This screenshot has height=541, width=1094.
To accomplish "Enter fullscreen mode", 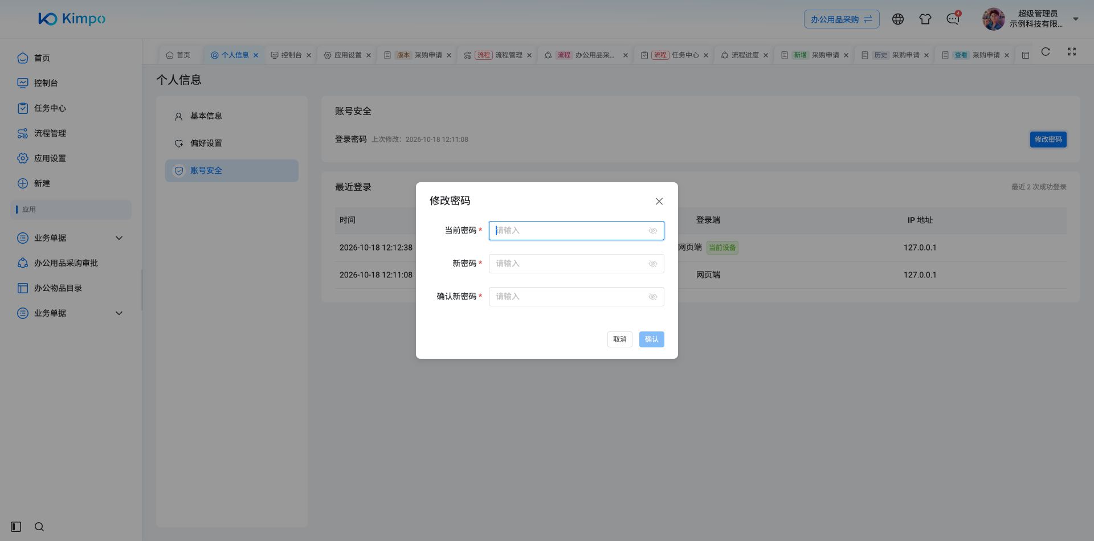I will (x=1072, y=52).
